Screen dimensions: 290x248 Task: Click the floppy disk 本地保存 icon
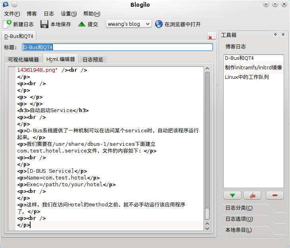pyautogui.click(x=44, y=24)
